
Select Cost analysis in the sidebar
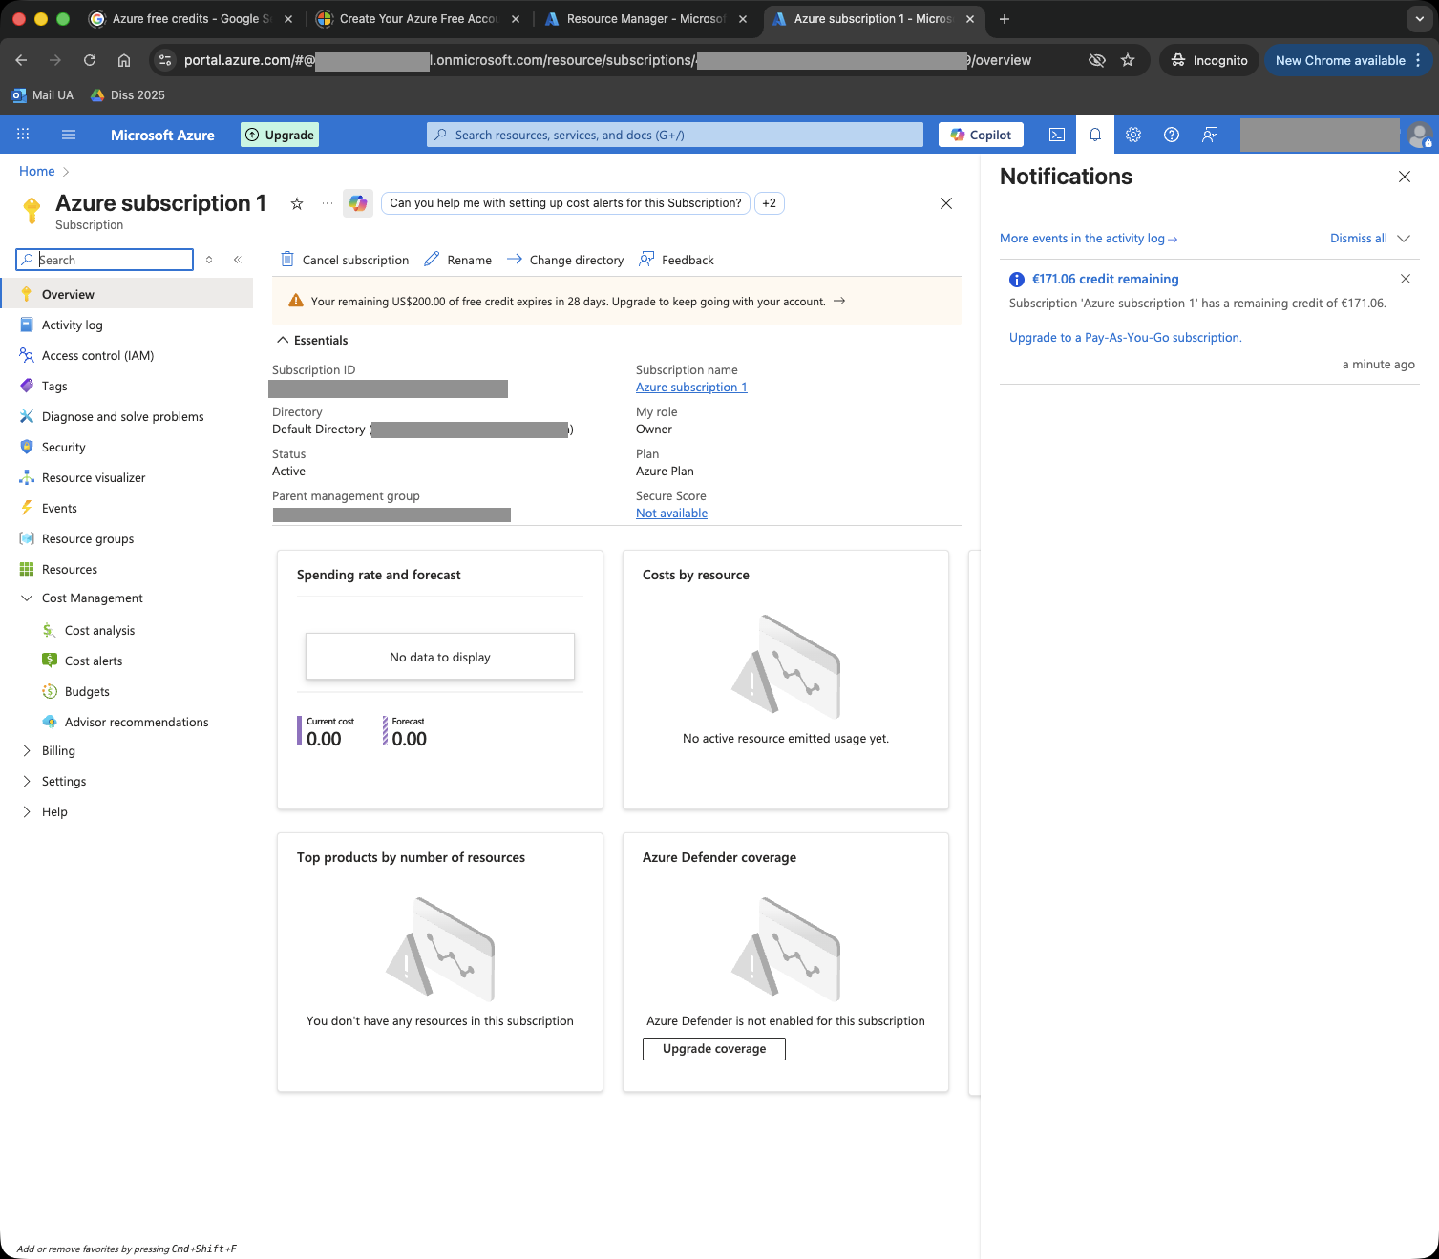pyautogui.click(x=99, y=631)
